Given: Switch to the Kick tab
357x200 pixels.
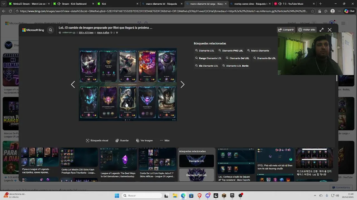Looking at the screenshot, I should pyautogui.click(x=118, y=4).
